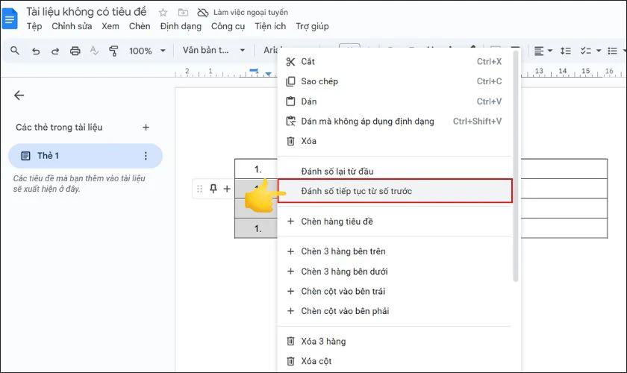Expand alignment dropdown arrow

[550, 51]
